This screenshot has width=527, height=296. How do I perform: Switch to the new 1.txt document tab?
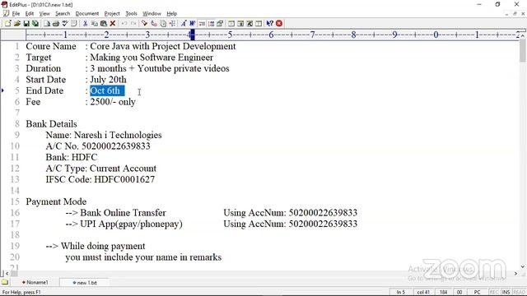pyautogui.click(x=85, y=283)
